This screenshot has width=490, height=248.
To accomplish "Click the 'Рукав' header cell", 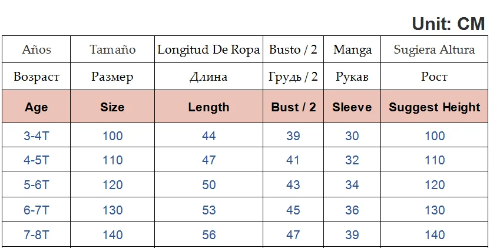I will point(352,77).
